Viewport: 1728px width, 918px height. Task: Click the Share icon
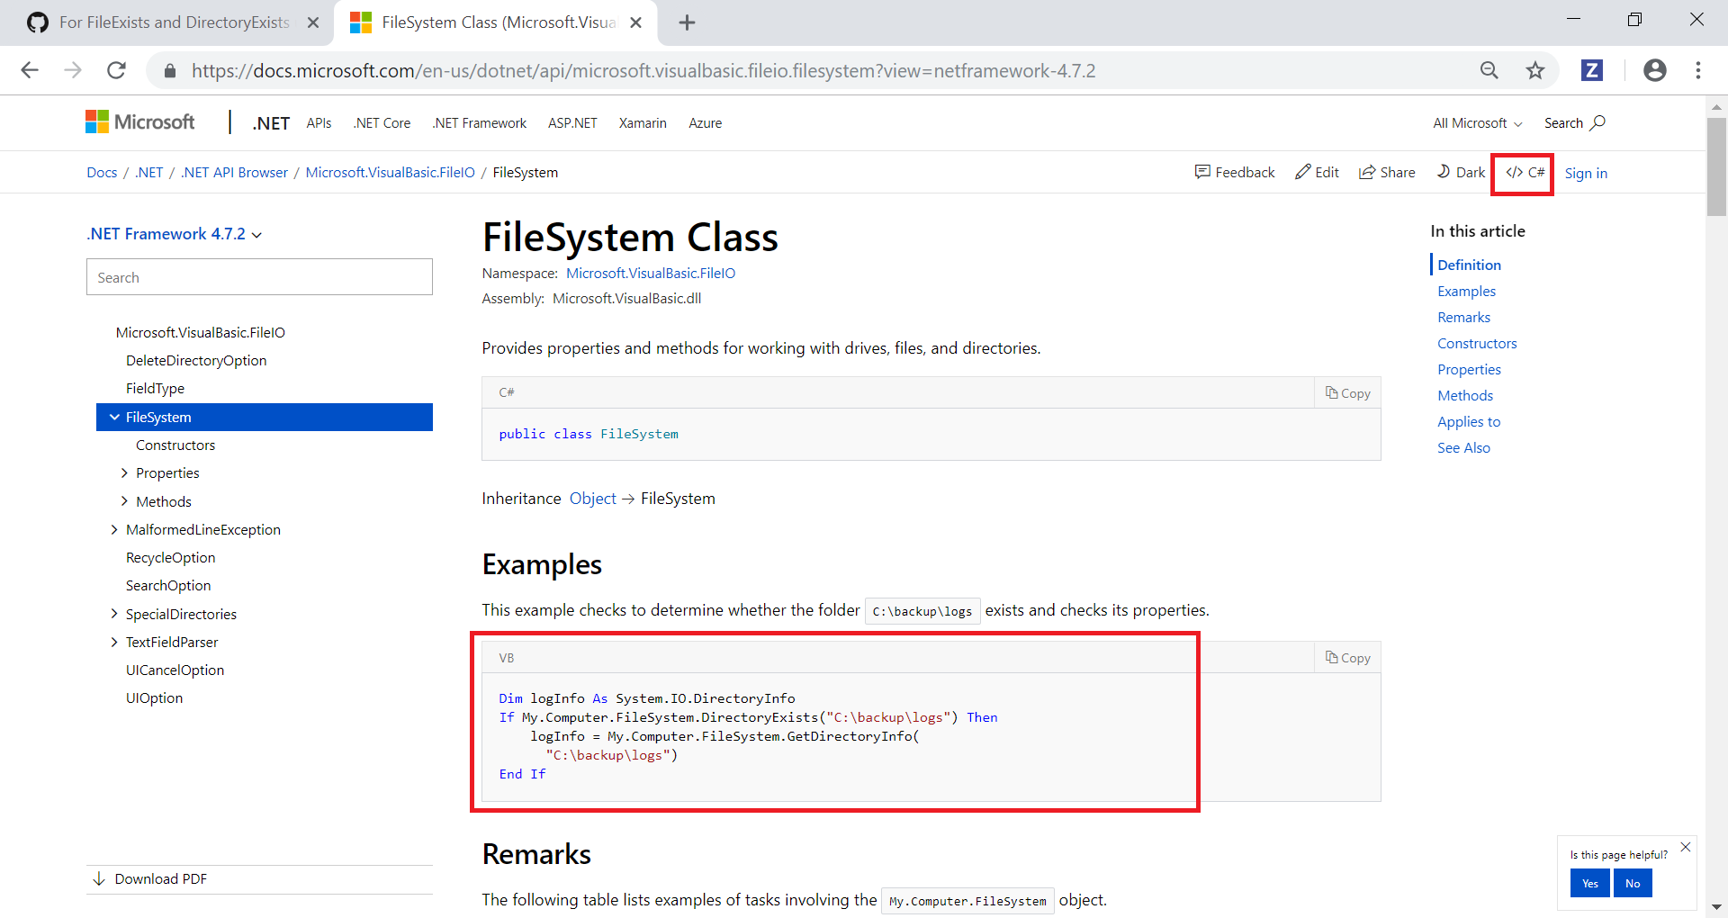pos(1386,172)
